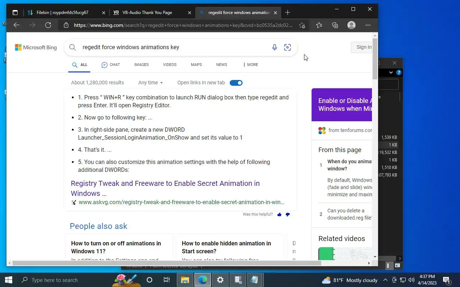Open Cortana circle on the taskbar
Viewport: 460px width, 287px height.
pos(149,280)
